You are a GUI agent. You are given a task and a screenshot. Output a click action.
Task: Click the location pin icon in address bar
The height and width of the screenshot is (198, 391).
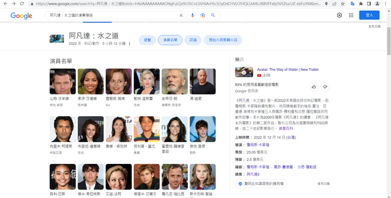(x=326, y=4)
